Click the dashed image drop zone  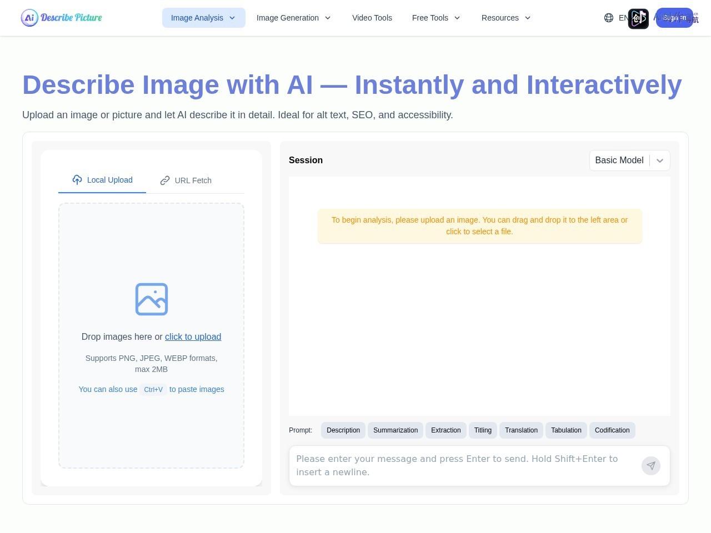tap(151, 335)
